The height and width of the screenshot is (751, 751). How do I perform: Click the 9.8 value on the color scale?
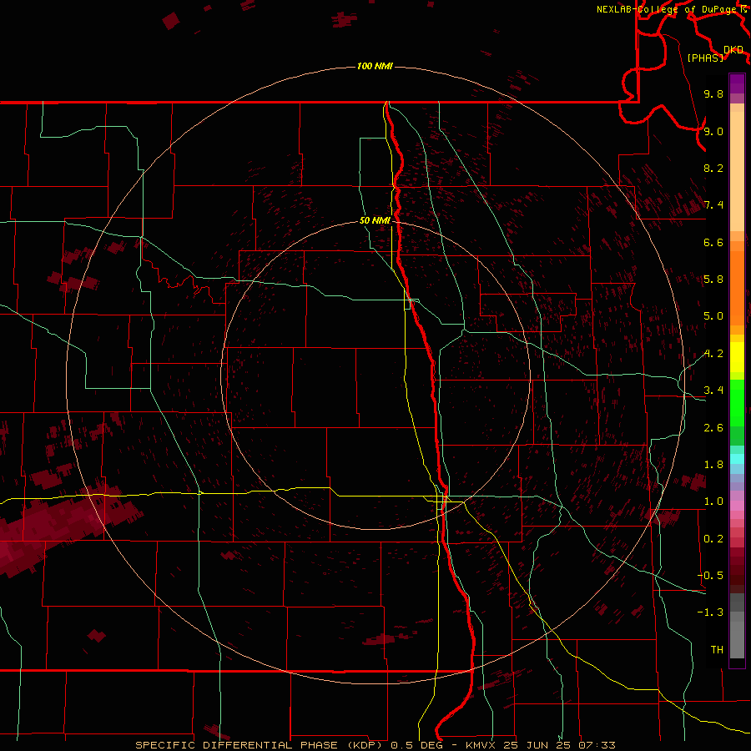pyautogui.click(x=713, y=93)
